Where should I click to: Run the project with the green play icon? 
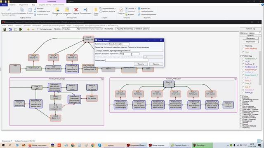tap(21, 29)
